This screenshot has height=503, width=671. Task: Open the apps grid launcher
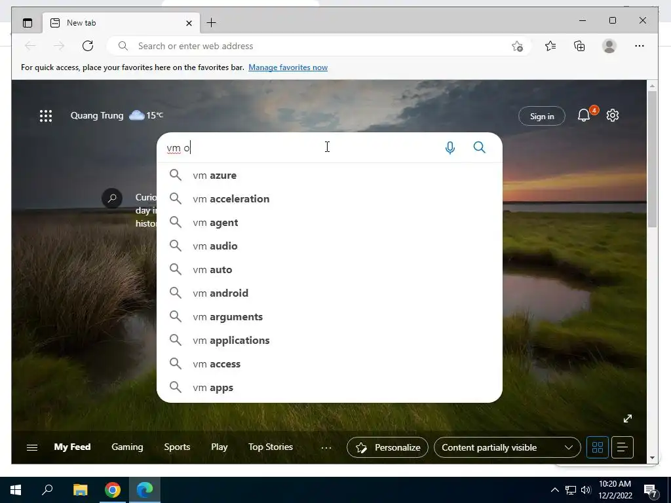point(46,116)
